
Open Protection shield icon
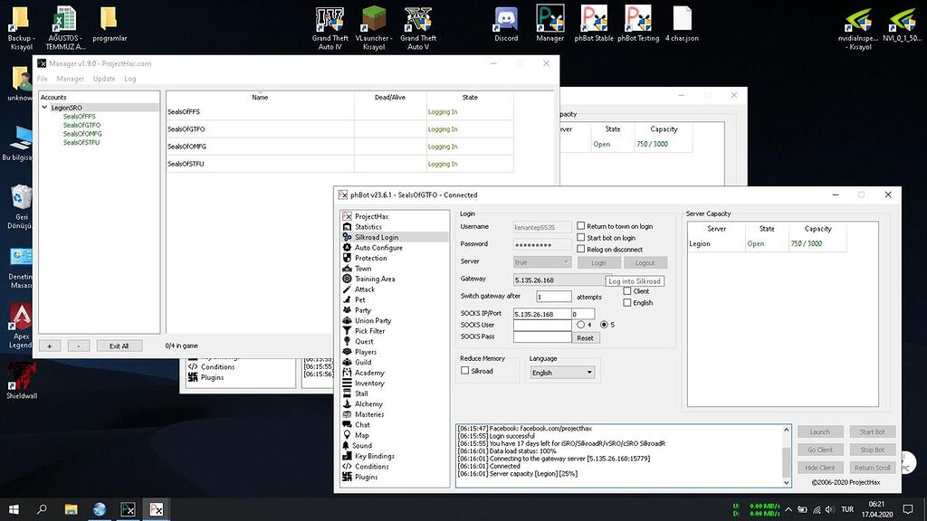[347, 258]
